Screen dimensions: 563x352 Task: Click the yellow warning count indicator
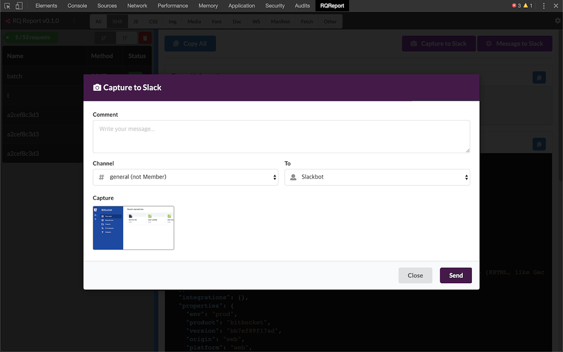click(x=528, y=6)
